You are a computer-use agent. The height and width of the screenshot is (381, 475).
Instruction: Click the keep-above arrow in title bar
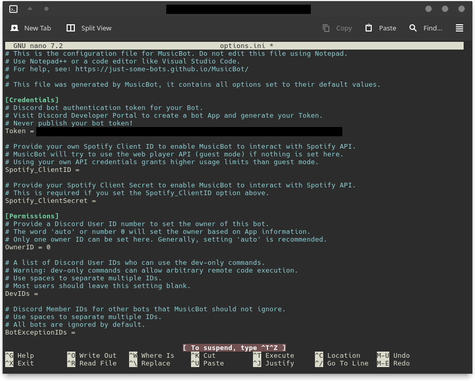30,9
